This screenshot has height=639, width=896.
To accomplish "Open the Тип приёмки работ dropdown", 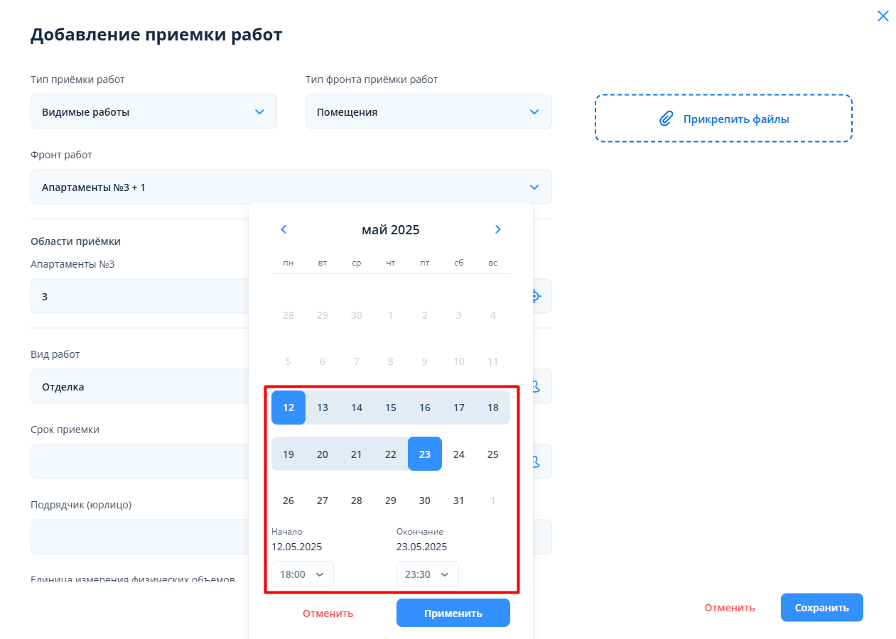I will pyautogui.click(x=153, y=112).
